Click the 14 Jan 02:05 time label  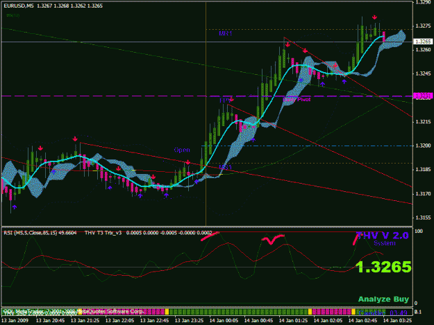point(328,321)
